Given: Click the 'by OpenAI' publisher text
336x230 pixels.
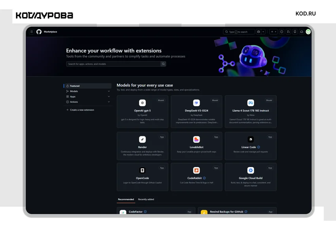Looking at the screenshot, I should [x=142, y=115].
